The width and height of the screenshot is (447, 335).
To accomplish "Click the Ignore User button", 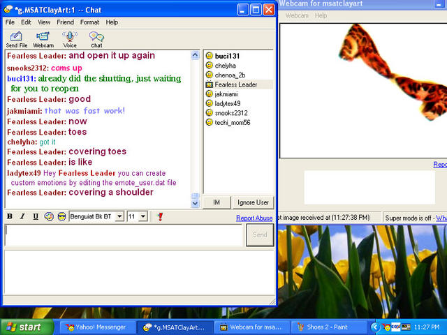I will coord(253,202).
